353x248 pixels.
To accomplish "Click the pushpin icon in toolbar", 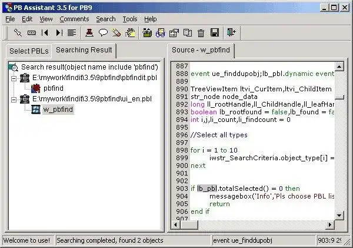I will coord(18,32).
